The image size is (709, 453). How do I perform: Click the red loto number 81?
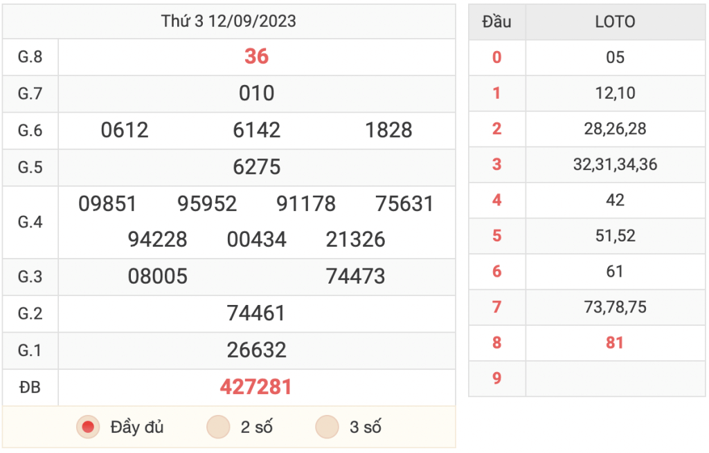(x=615, y=343)
